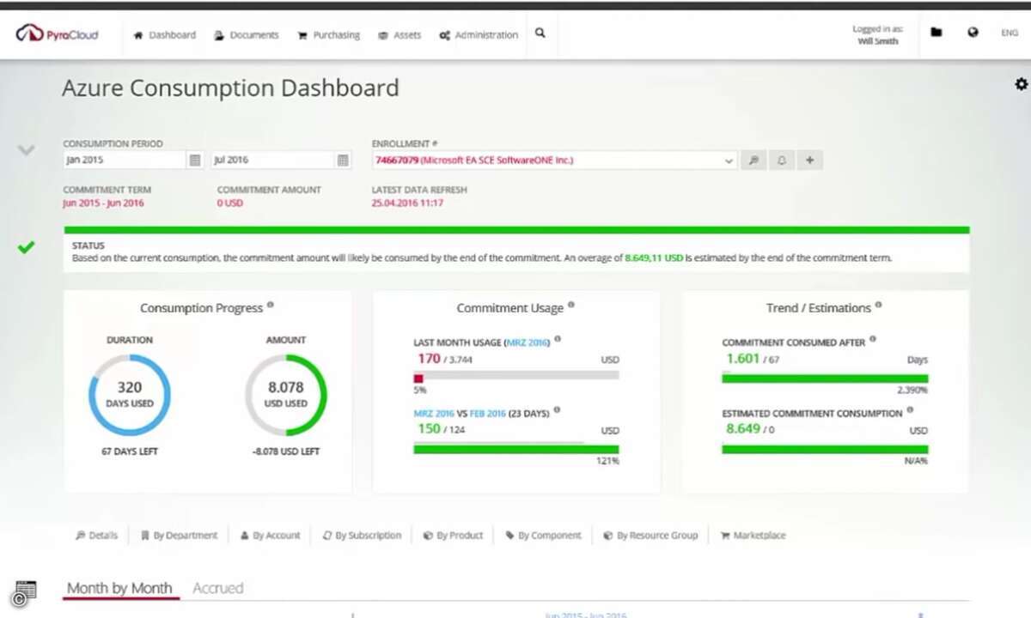
Task: Click the Last Month Usage 5% progress bar
Action: pyautogui.click(x=516, y=377)
